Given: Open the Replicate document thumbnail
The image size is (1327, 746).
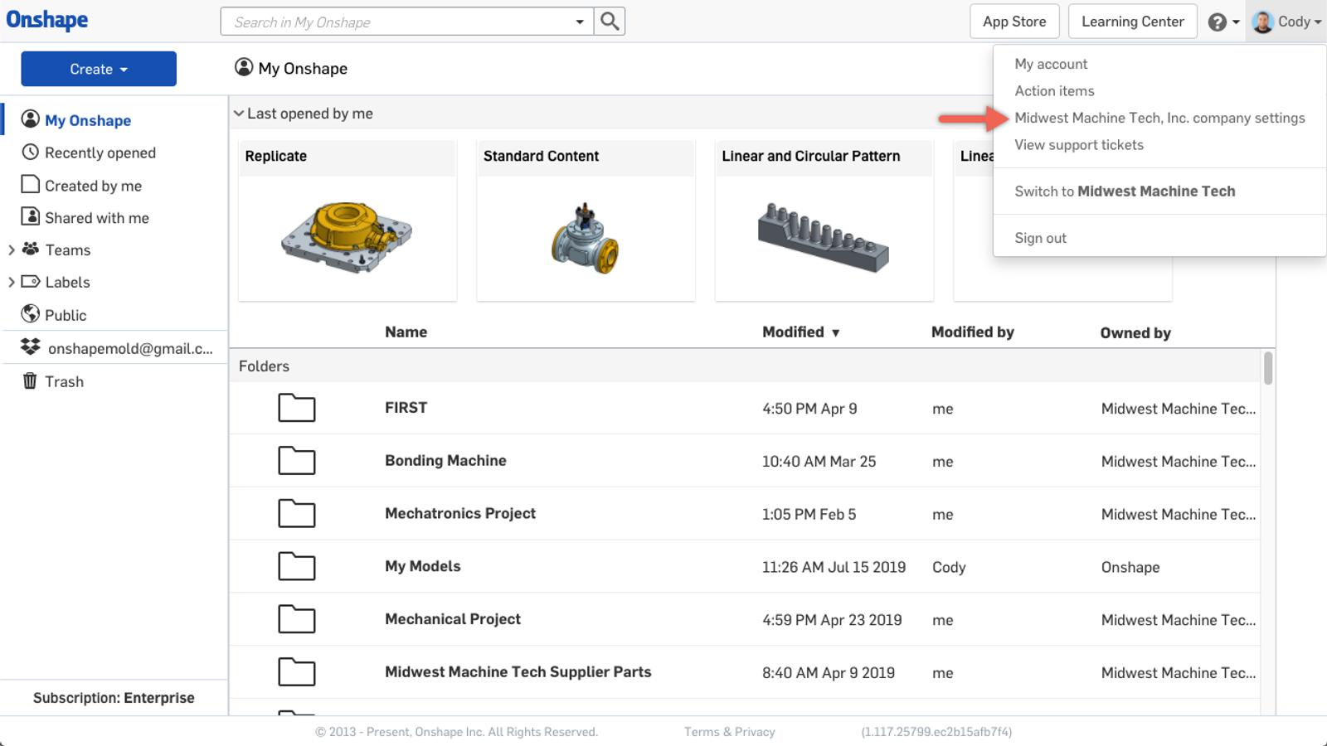Looking at the screenshot, I should (347, 236).
